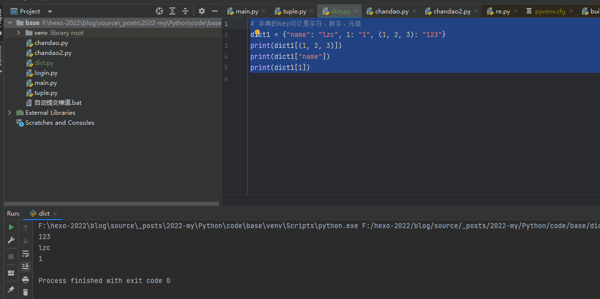This screenshot has height=299, width=600.
Task: Click the console output line '123'
Action: 44,237
